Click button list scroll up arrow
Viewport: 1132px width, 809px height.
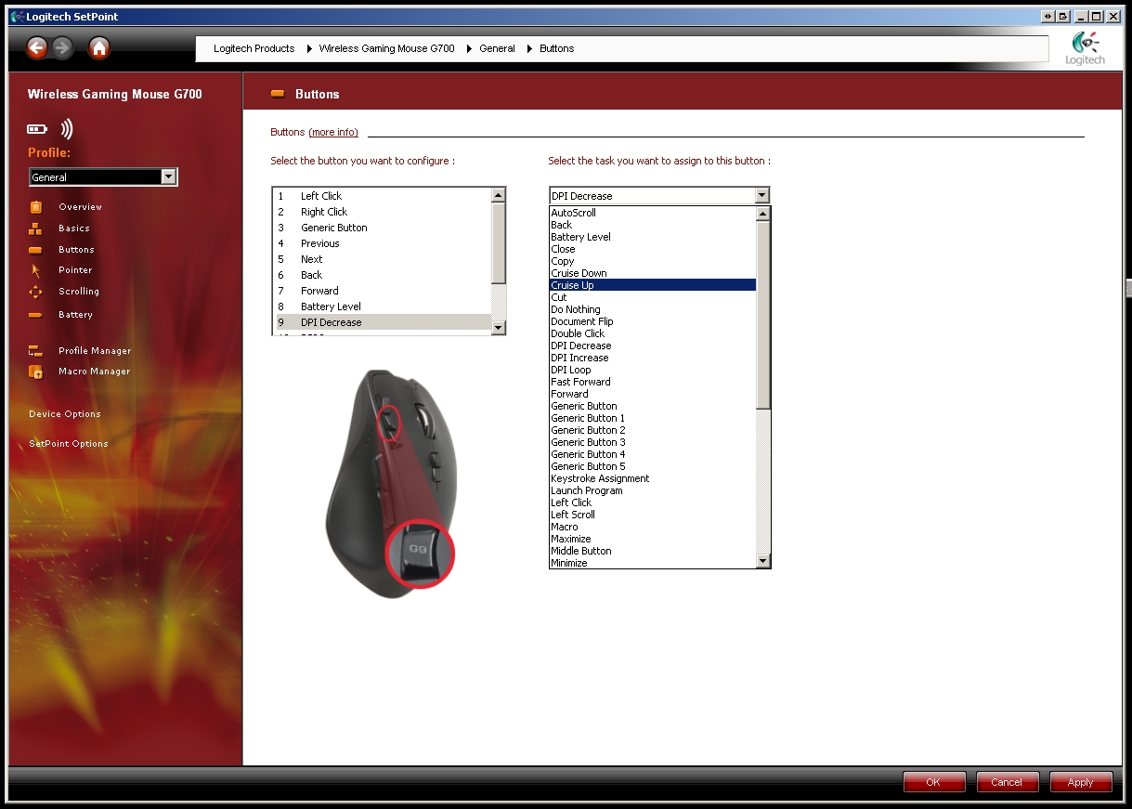[x=499, y=195]
